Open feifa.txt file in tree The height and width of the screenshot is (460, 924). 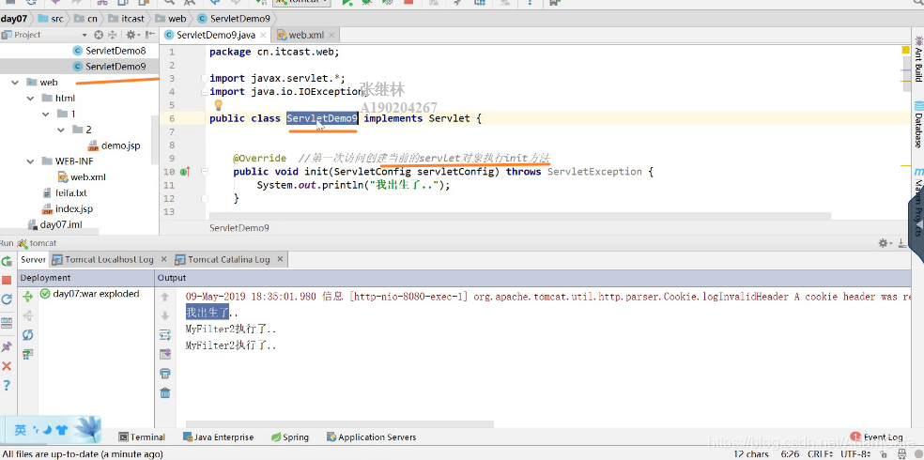point(66,192)
